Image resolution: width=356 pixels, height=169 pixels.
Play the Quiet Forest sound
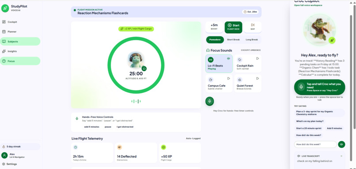258,79
